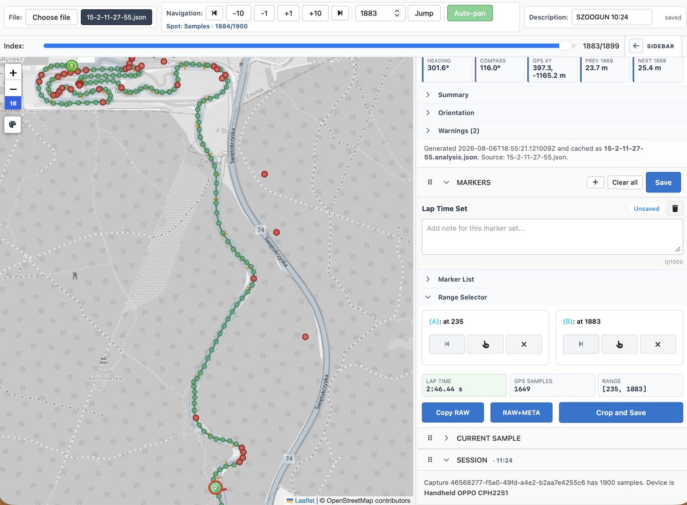Copy RAW+META data

pos(521,412)
